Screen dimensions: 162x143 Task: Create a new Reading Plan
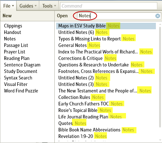point(17,58)
